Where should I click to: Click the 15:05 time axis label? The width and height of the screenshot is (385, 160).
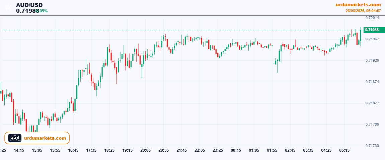(37, 150)
